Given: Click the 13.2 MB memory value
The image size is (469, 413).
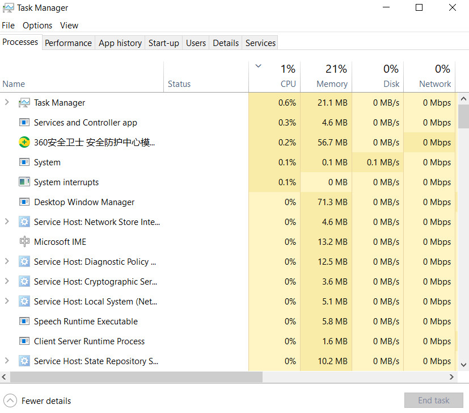Looking at the screenshot, I should (332, 241).
